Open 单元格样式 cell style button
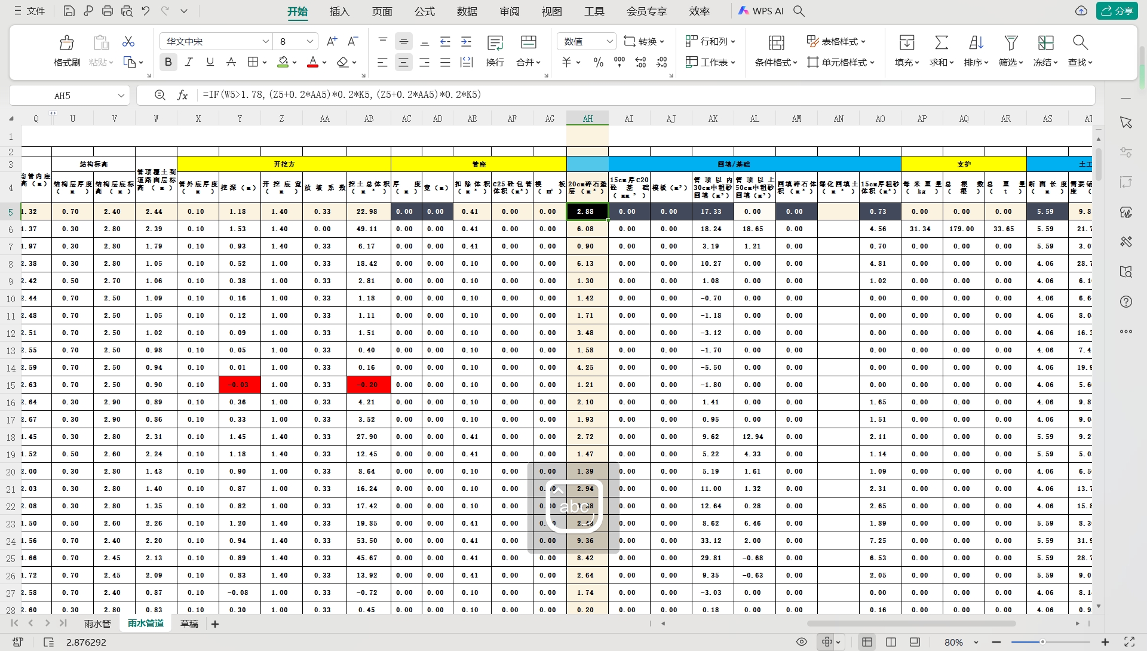The width and height of the screenshot is (1147, 651). [841, 62]
